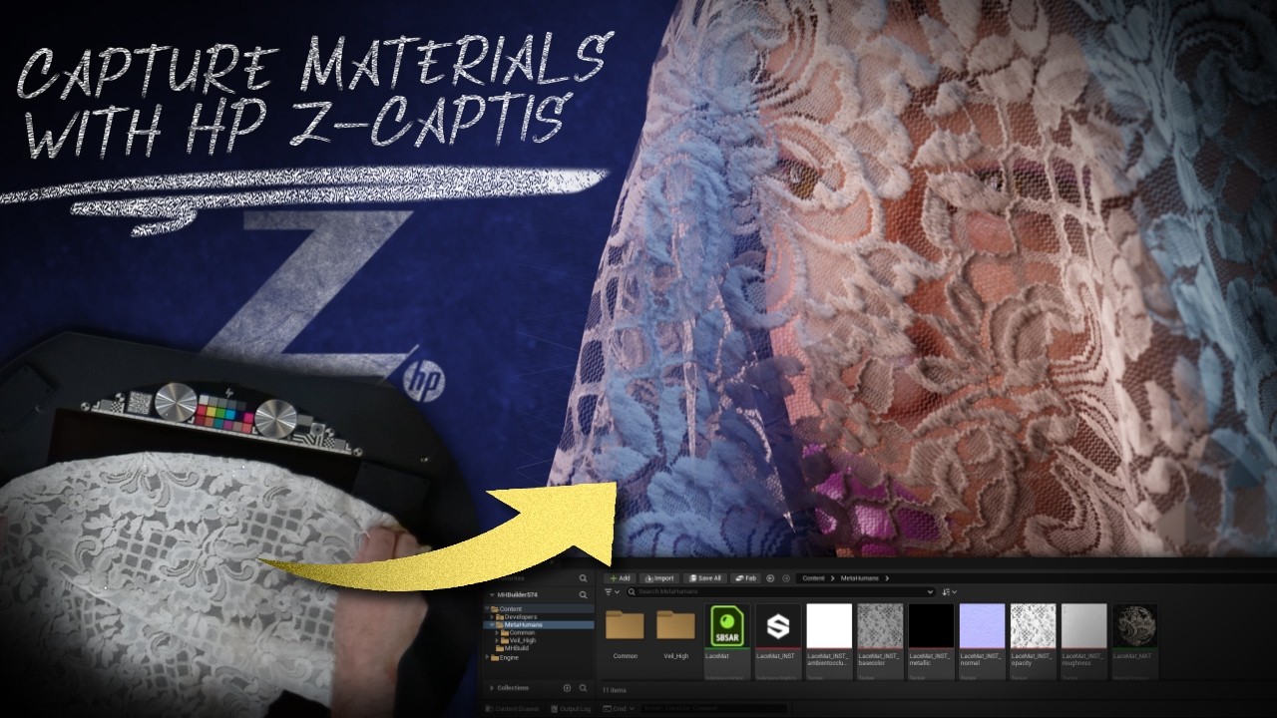Viewport: 1277px width, 718px height.
Task: Click the Import button
Action: pyautogui.click(x=659, y=578)
